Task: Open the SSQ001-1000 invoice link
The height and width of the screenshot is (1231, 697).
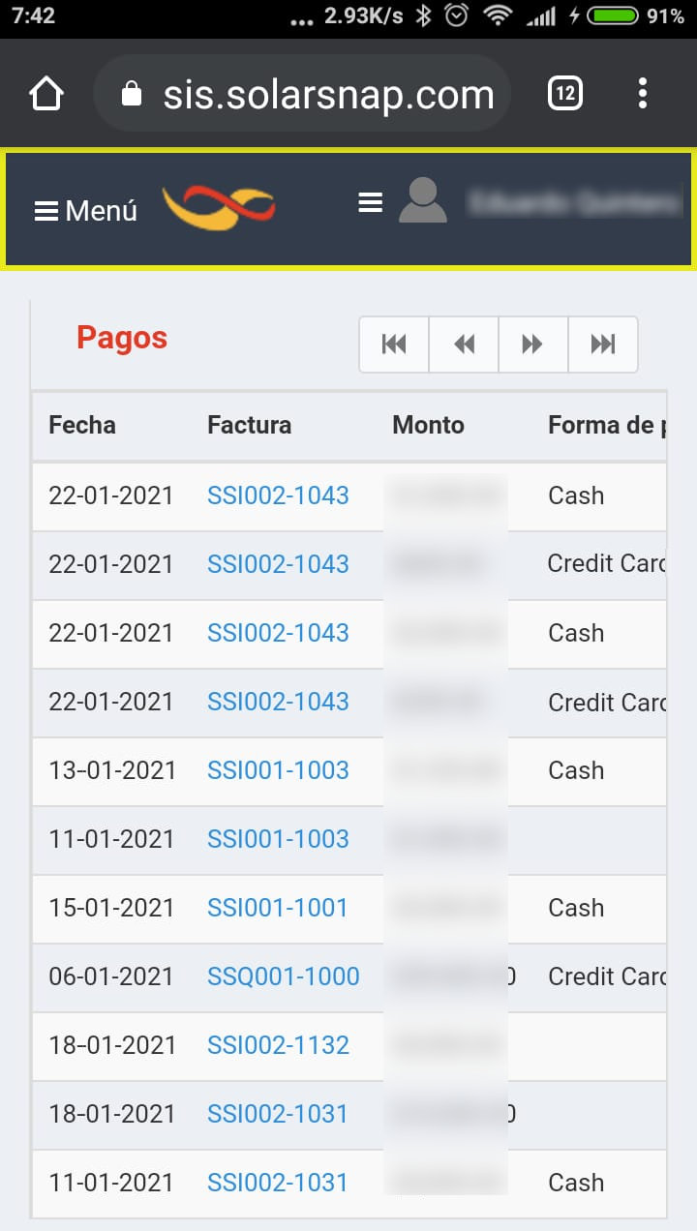Action: 284,976
